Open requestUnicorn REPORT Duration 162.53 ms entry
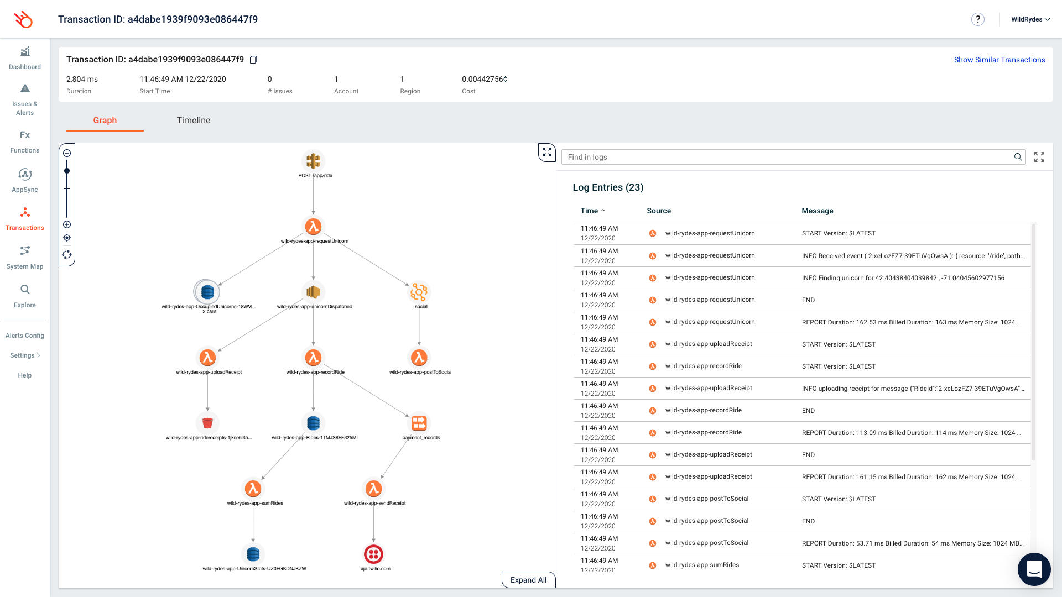1062x597 pixels. click(x=801, y=322)
